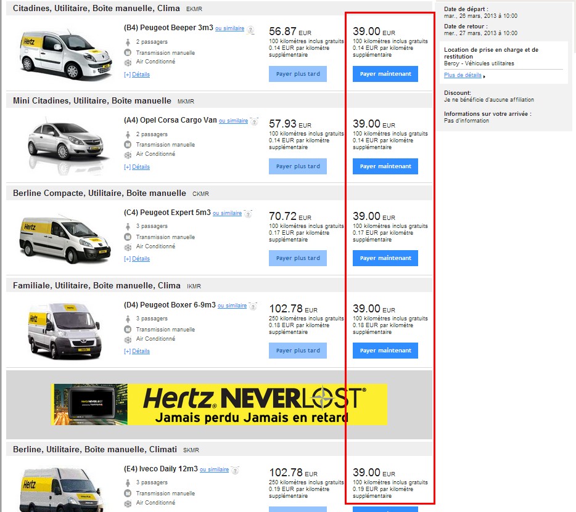Viewport: 576px width, 512px height.
Task: Click passengers icon for Peugeot Beeper 3m3
Action: 128,43
